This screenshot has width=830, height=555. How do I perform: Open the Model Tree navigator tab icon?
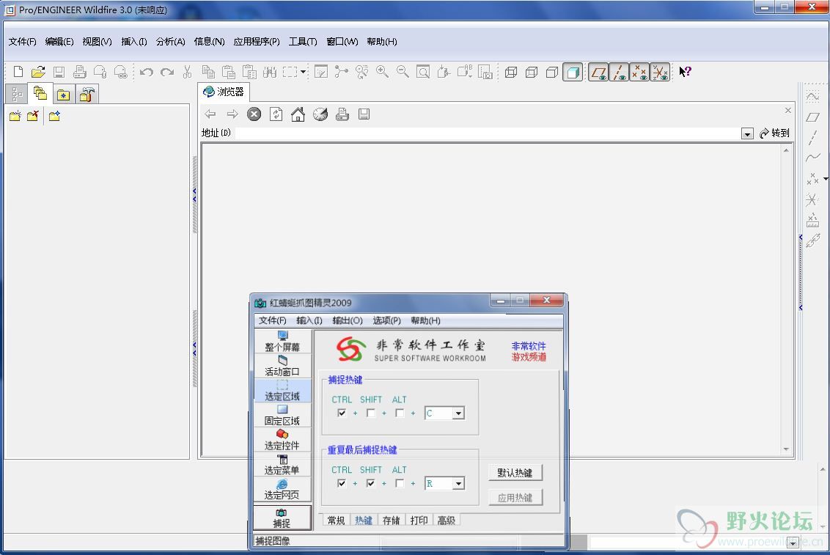coord(17,94)
